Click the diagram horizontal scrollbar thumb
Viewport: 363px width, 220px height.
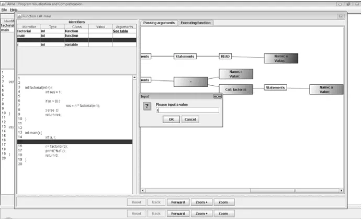[294, 191]
